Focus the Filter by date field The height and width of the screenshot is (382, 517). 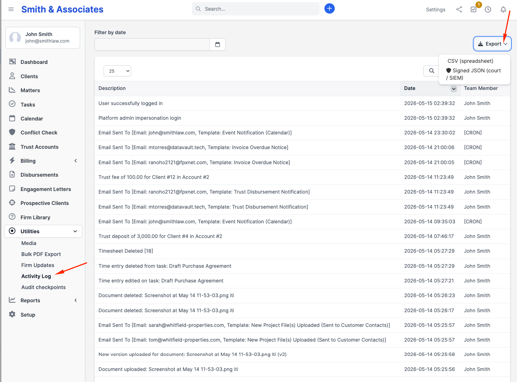[152, 44]
